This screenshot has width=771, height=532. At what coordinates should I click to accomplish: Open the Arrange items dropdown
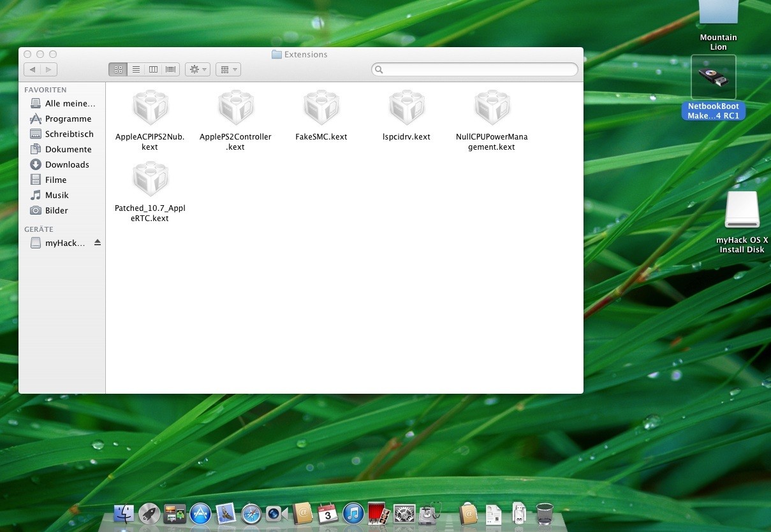pos(228,69)
